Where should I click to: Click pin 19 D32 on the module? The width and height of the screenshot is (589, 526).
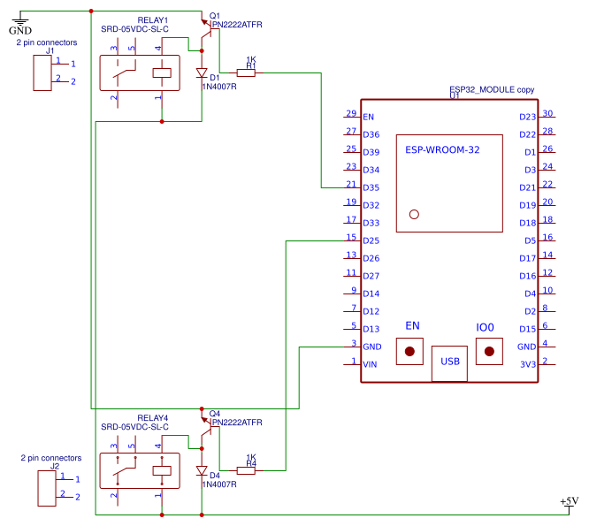tap(352, 205)
